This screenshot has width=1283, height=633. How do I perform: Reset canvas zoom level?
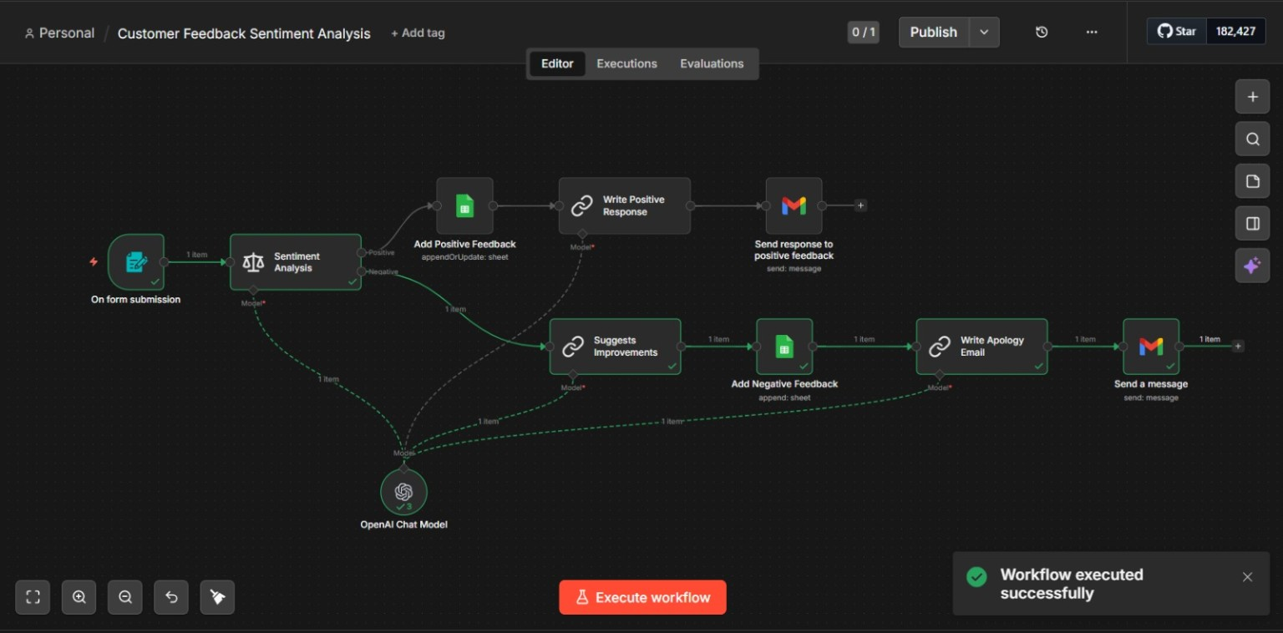(x=171, y=597)
